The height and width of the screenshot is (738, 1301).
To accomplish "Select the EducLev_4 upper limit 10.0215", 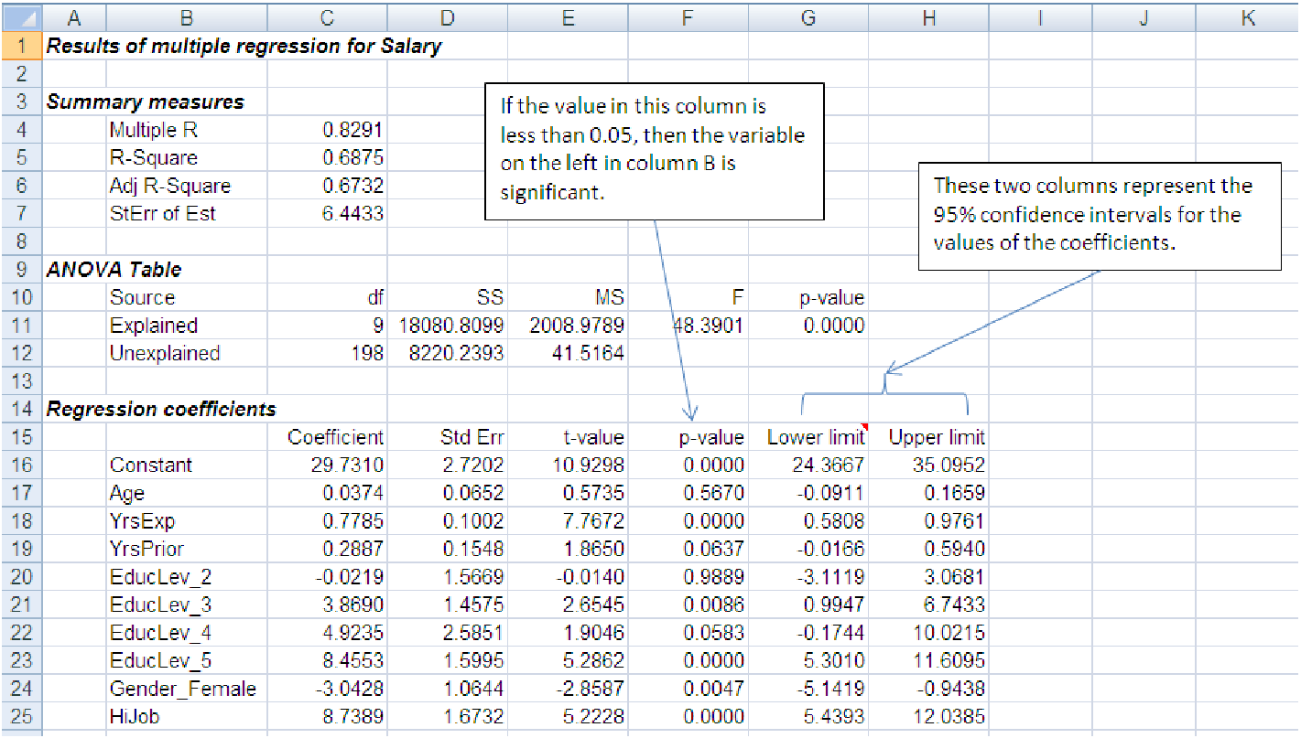I will click(928, 632).
